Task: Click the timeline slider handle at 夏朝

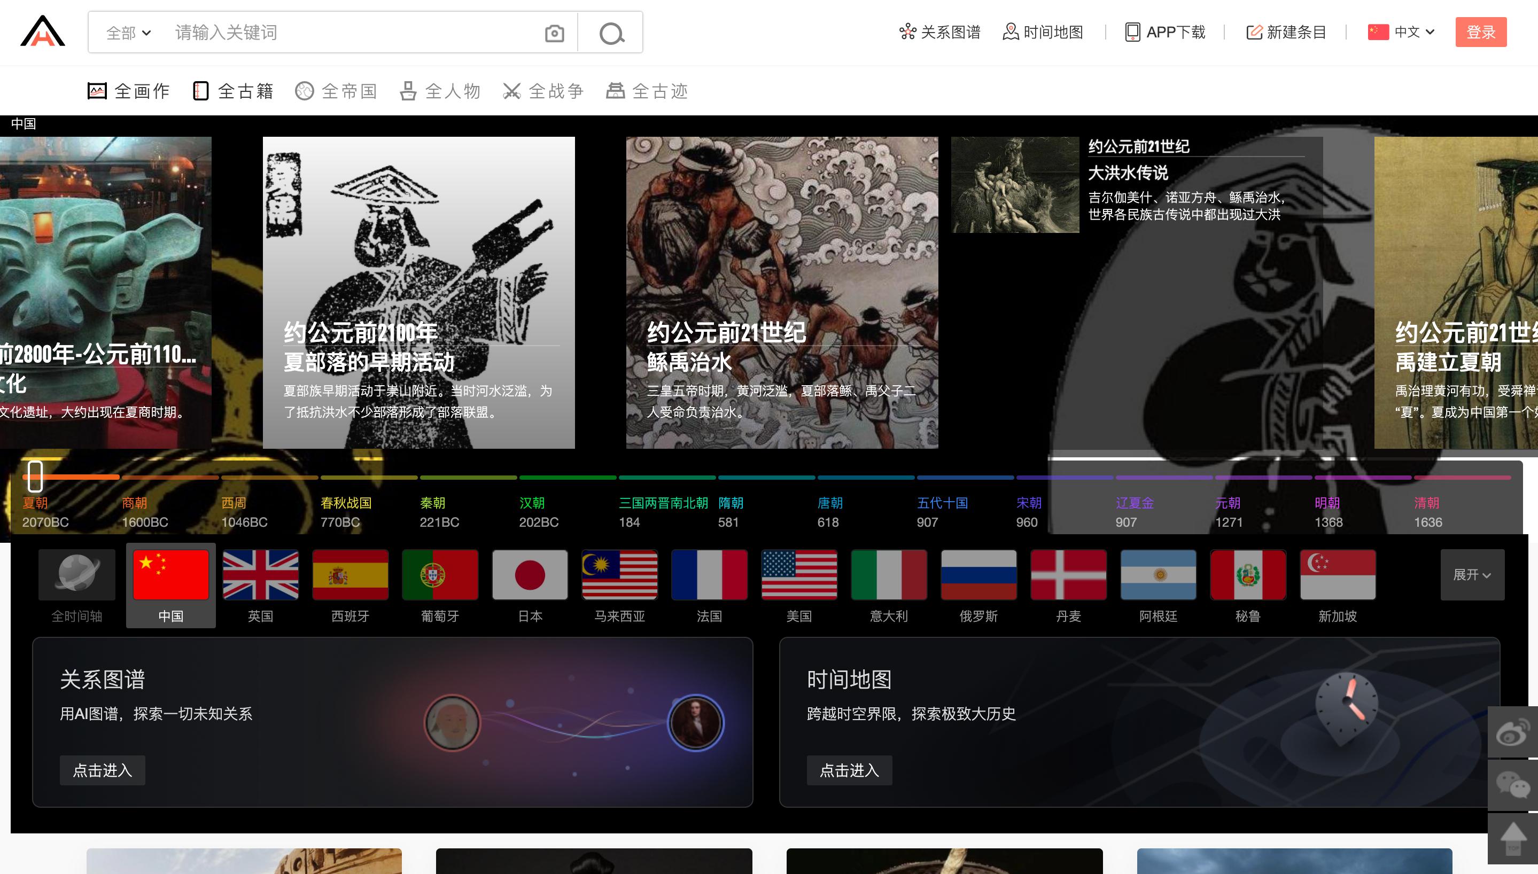Action: click(35, 476)
